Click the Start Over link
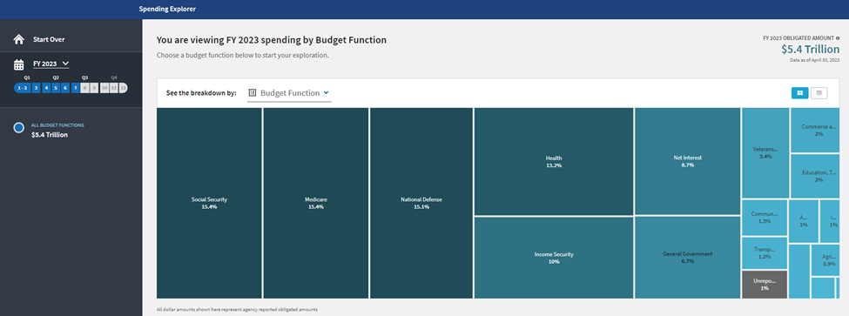Image resolution: width=849 pixels, height=316 pixels. click(x=49, y=39)
